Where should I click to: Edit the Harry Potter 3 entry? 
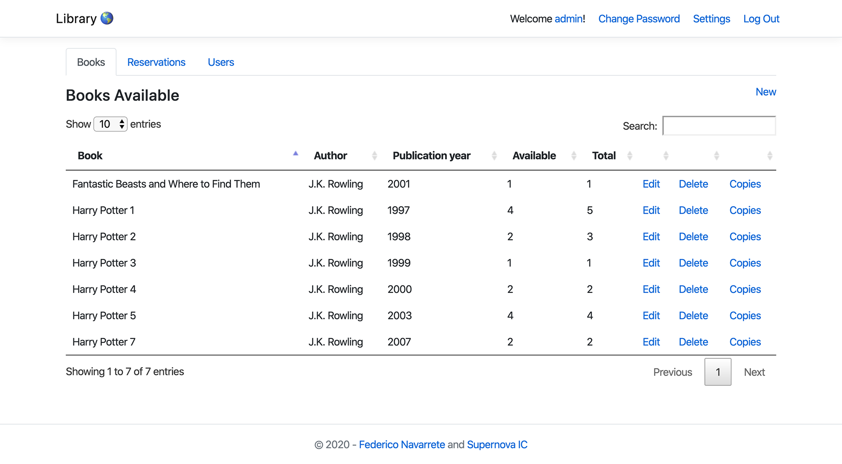651,263
